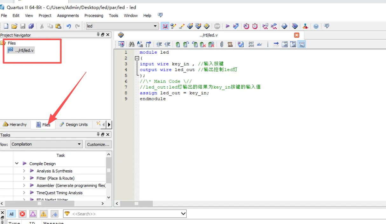
Task: Open the Window menu
Action: [x=131, y=15]
